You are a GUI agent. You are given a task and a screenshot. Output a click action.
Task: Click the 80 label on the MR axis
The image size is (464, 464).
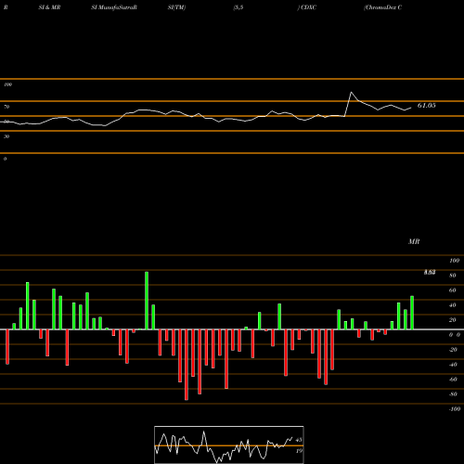tap(453, 276)
